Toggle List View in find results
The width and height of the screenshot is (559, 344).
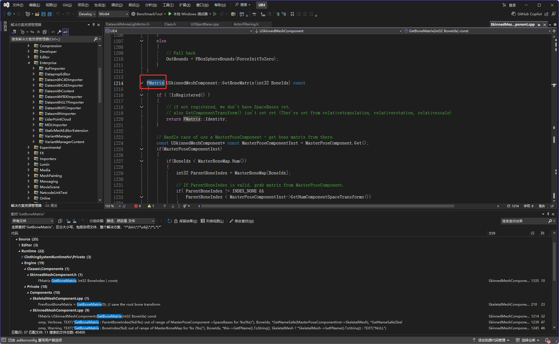tap(212, 221)
